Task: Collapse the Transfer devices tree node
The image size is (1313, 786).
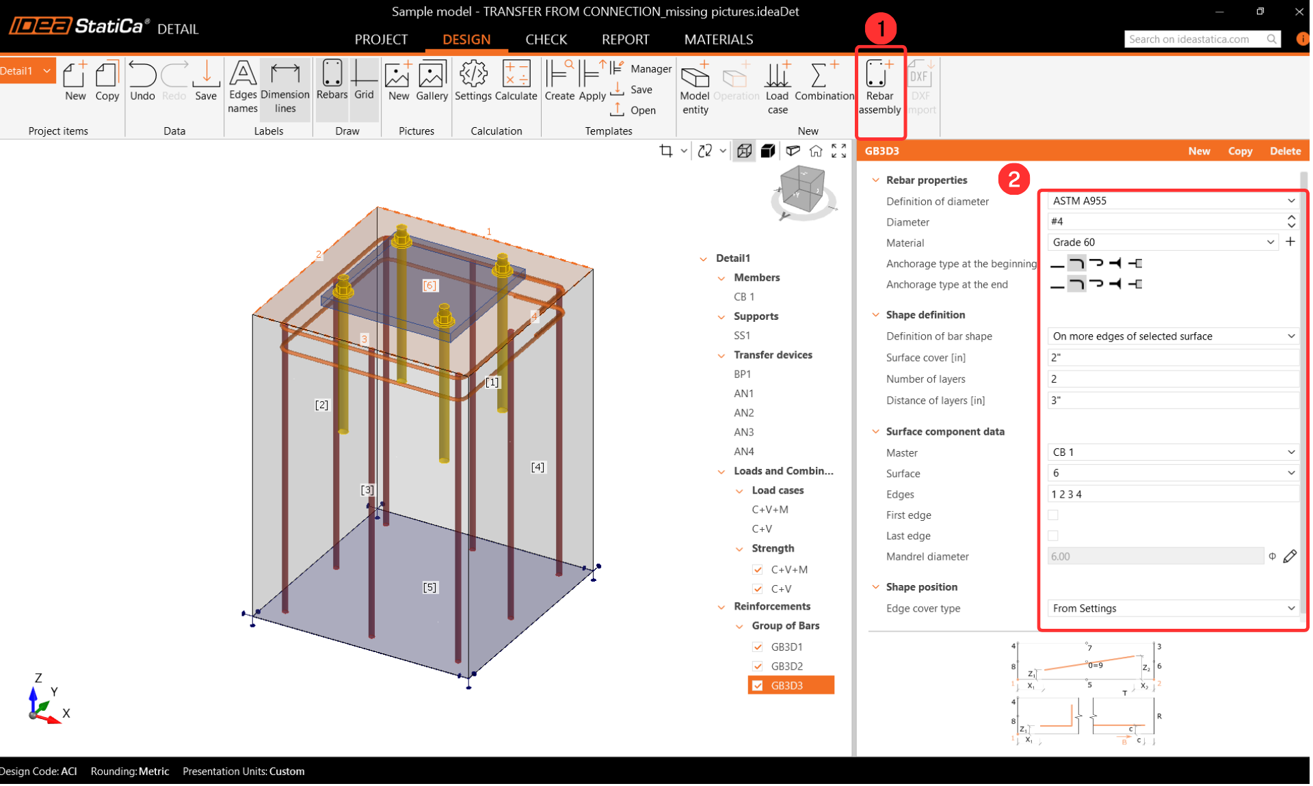Action: (x=721, y=355)
